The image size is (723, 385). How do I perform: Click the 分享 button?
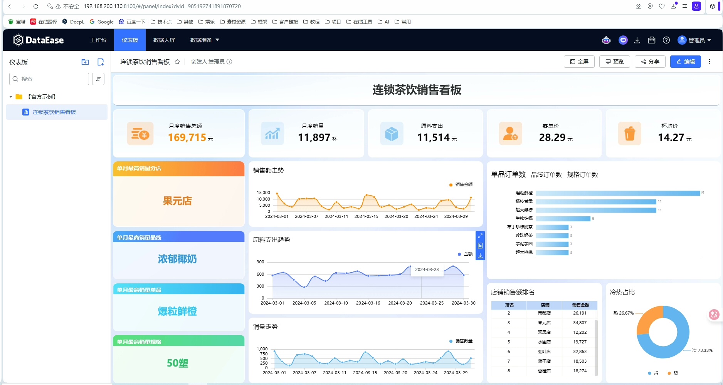coord(650,62)
